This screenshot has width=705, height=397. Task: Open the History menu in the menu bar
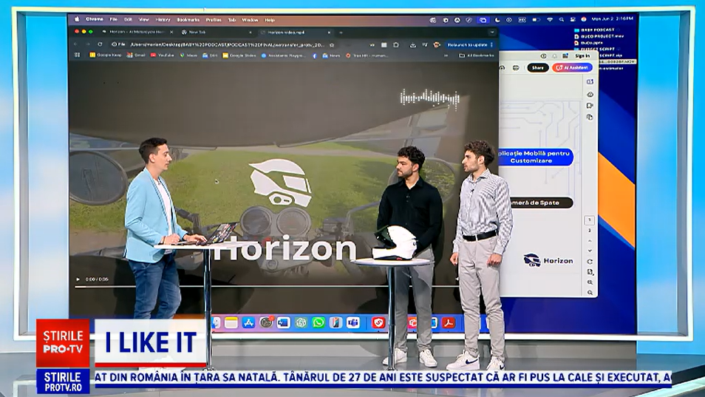163,19
